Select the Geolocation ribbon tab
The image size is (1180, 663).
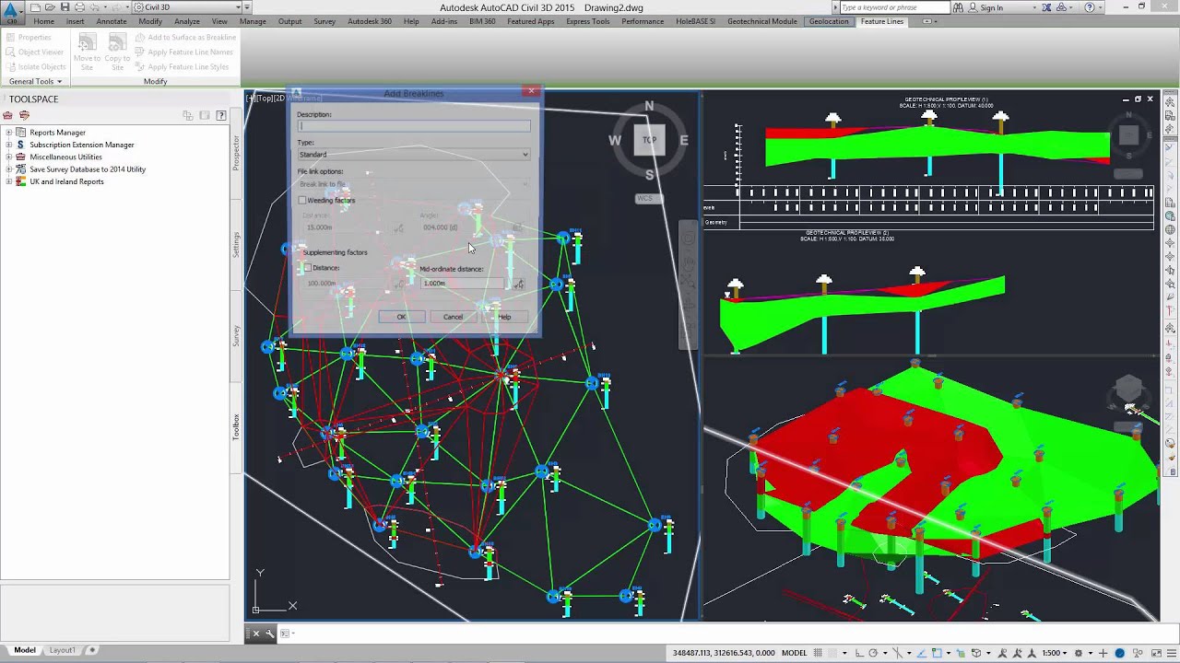point(829,21)
